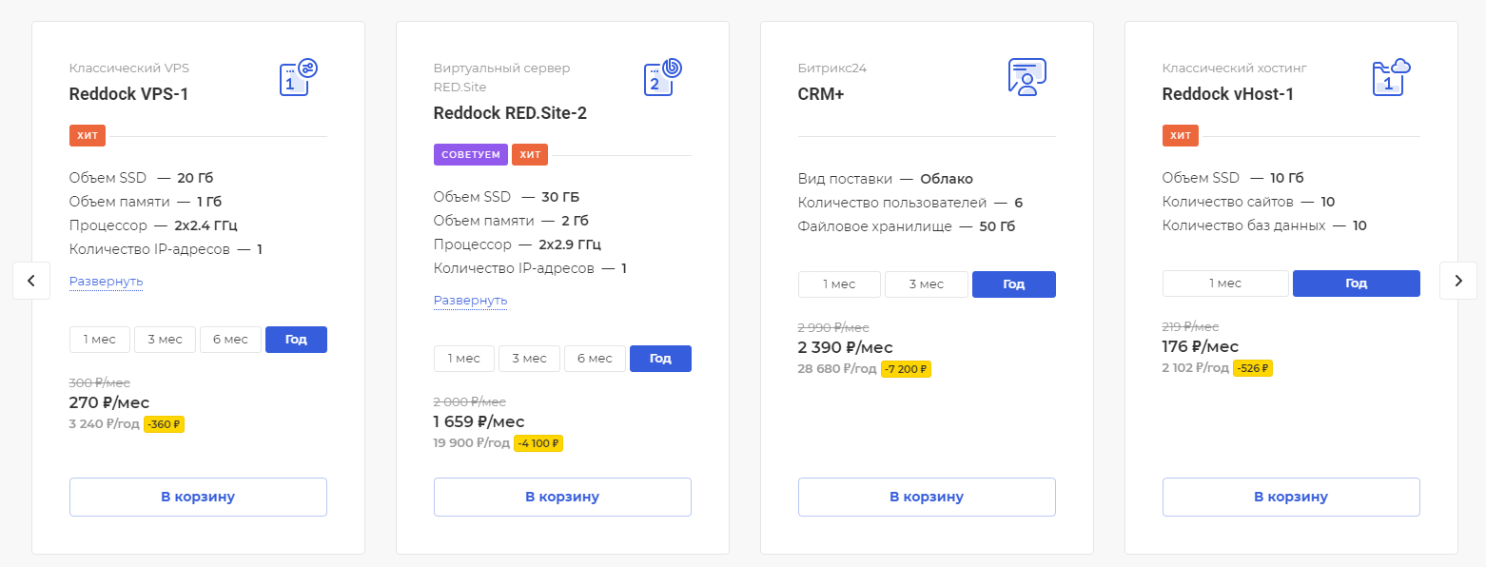Click the Процессор — 2x2.4 ГГц row
The image size is (1486, 567).
pyautogui.click(x=153, y=225)
